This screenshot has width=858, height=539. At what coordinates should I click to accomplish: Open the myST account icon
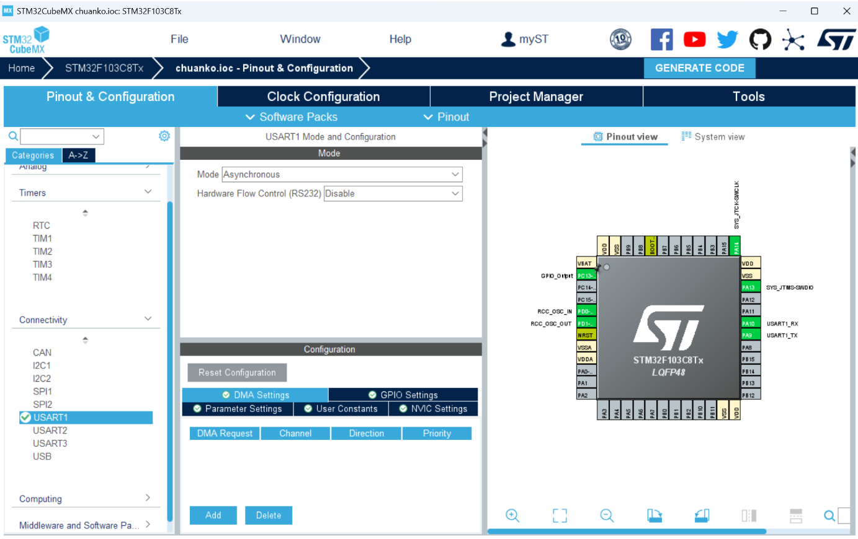click(x=508, y=39)
